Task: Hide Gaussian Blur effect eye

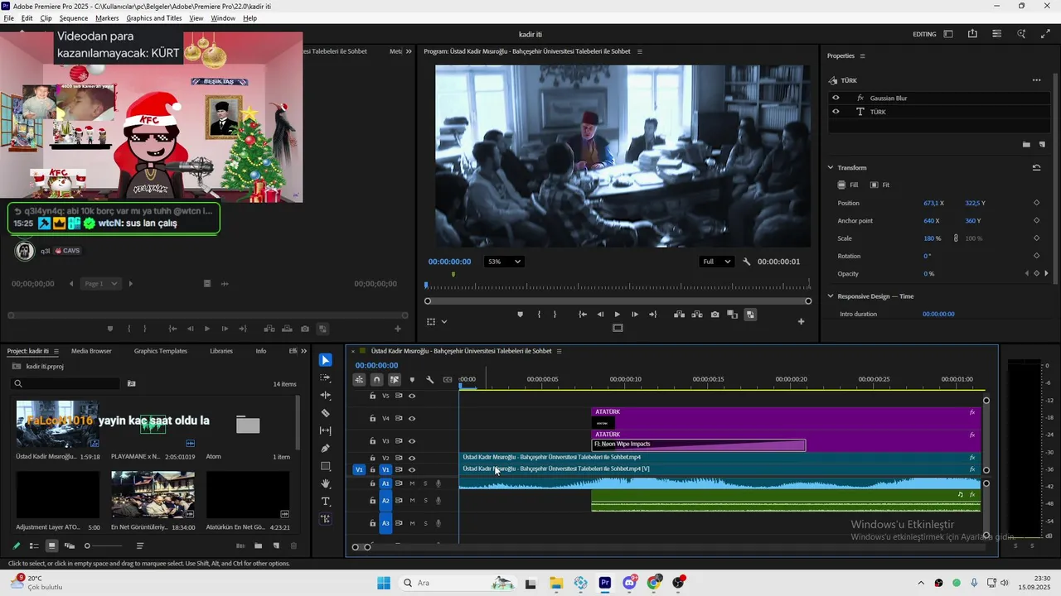Action: click(836, 98)
